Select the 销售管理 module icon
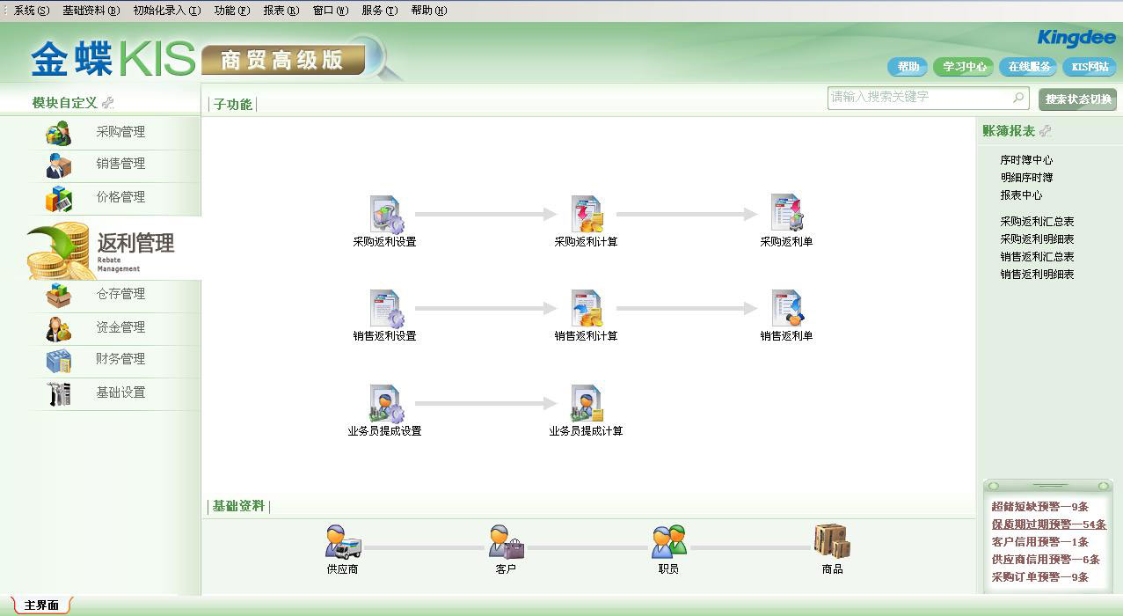The image size is (1123, 616). point(59,165)
